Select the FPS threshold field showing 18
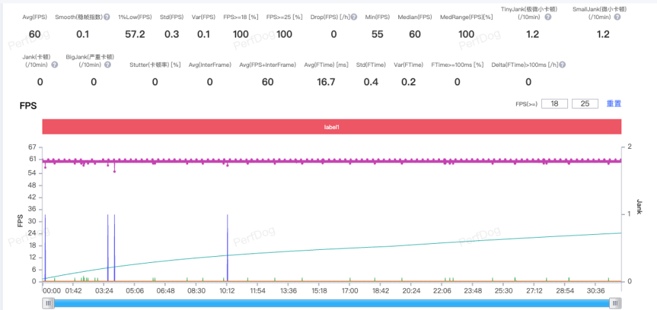Image resolution: width=657 pixels, height=310 pixels. [x=554, y=104]
